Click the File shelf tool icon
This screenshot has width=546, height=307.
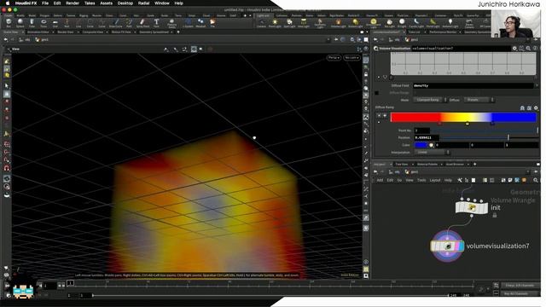point(212,23)
